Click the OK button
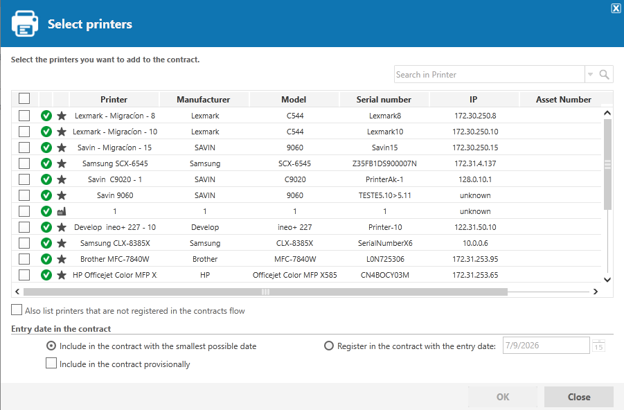The height and width of the screenshot is (410, 624). click(503, 397)
